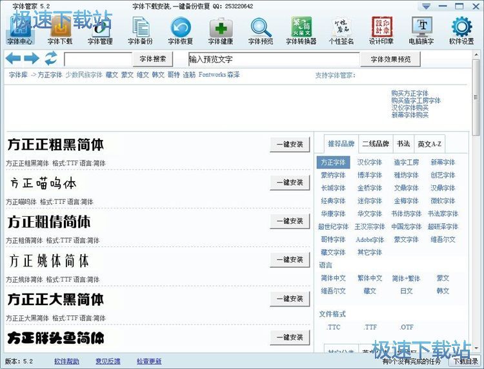Install 方正姚体简体 with 一键安装
484x369 pixels.
[290, 260]
